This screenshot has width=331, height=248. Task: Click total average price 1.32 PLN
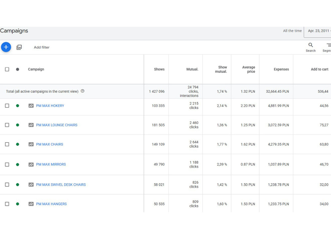(x=248, y=91)
